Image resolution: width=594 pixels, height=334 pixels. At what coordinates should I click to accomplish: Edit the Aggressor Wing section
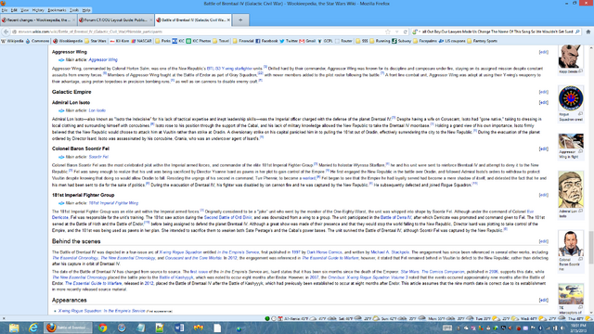[543, 52]
